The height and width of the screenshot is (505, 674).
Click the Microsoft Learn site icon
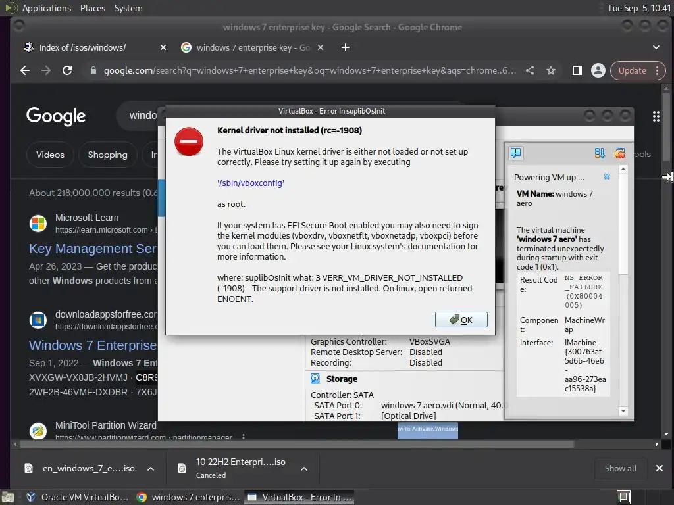38,224
